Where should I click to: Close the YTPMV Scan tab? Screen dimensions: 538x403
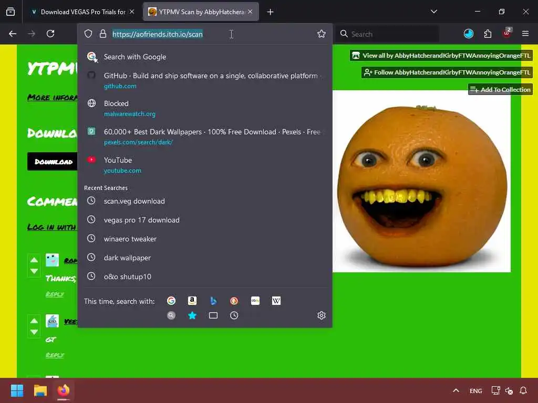[250, 12]
